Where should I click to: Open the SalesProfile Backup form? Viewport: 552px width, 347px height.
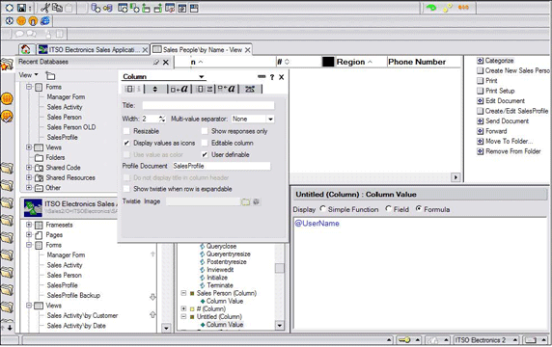pyautogui.click(x=73, y=295)
